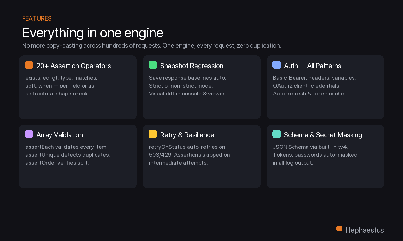Select the Snapshot Regression card title
Image resolution: width=403 pixels, height=241 pixels.
(192, 66)
